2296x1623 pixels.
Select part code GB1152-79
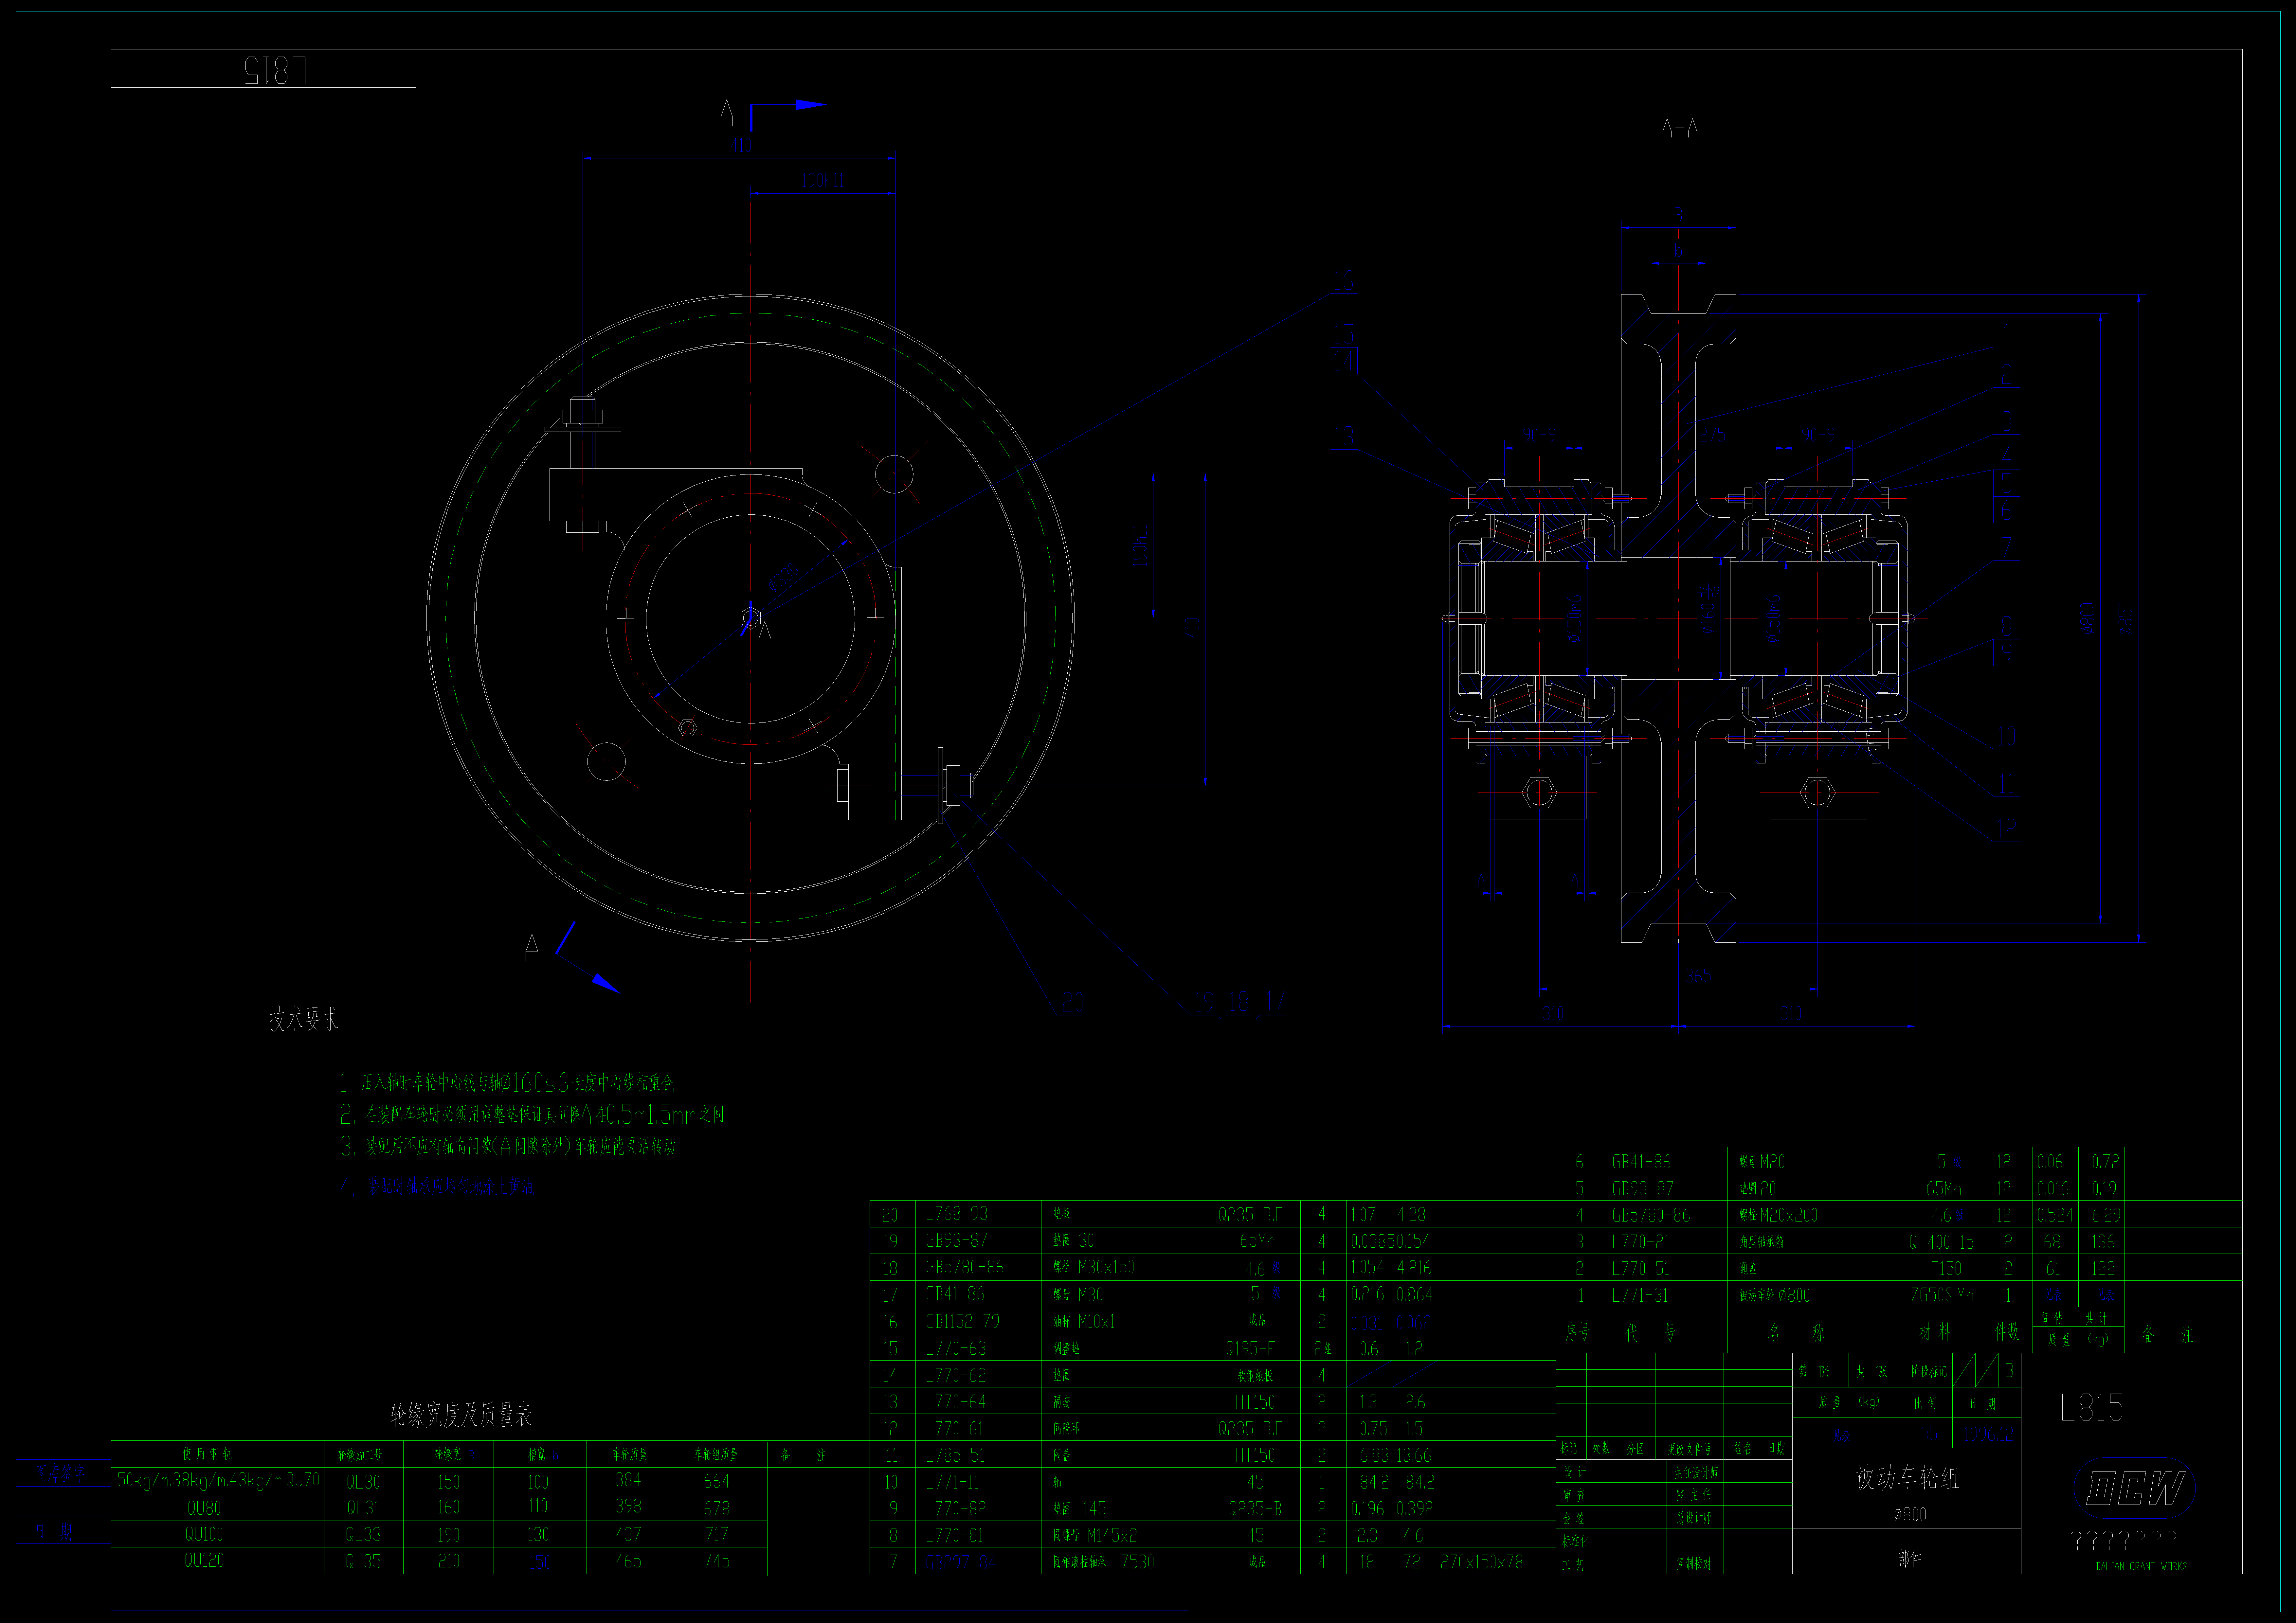(x=962, y=1321)
